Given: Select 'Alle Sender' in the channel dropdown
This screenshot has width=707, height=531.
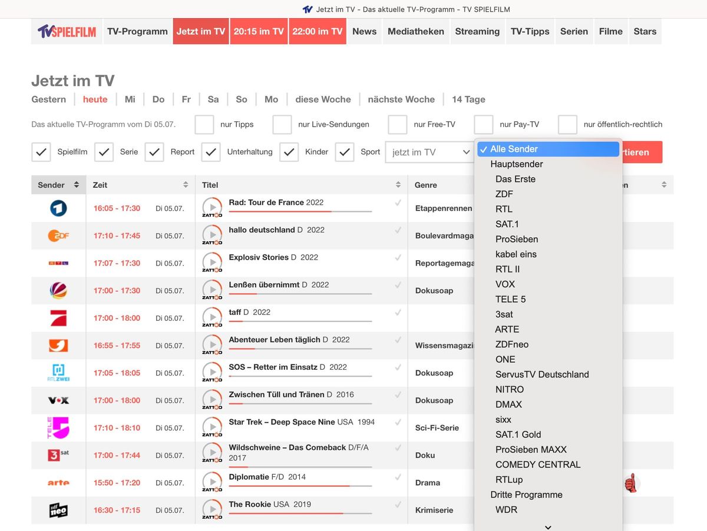Looking at the screenshot, I should click(548, 149).
